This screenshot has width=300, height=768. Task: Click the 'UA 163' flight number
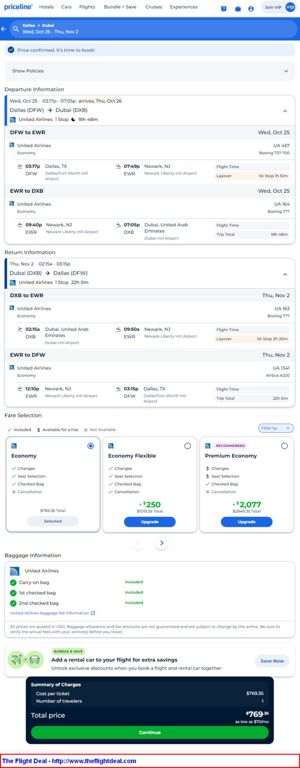point(282,308)
